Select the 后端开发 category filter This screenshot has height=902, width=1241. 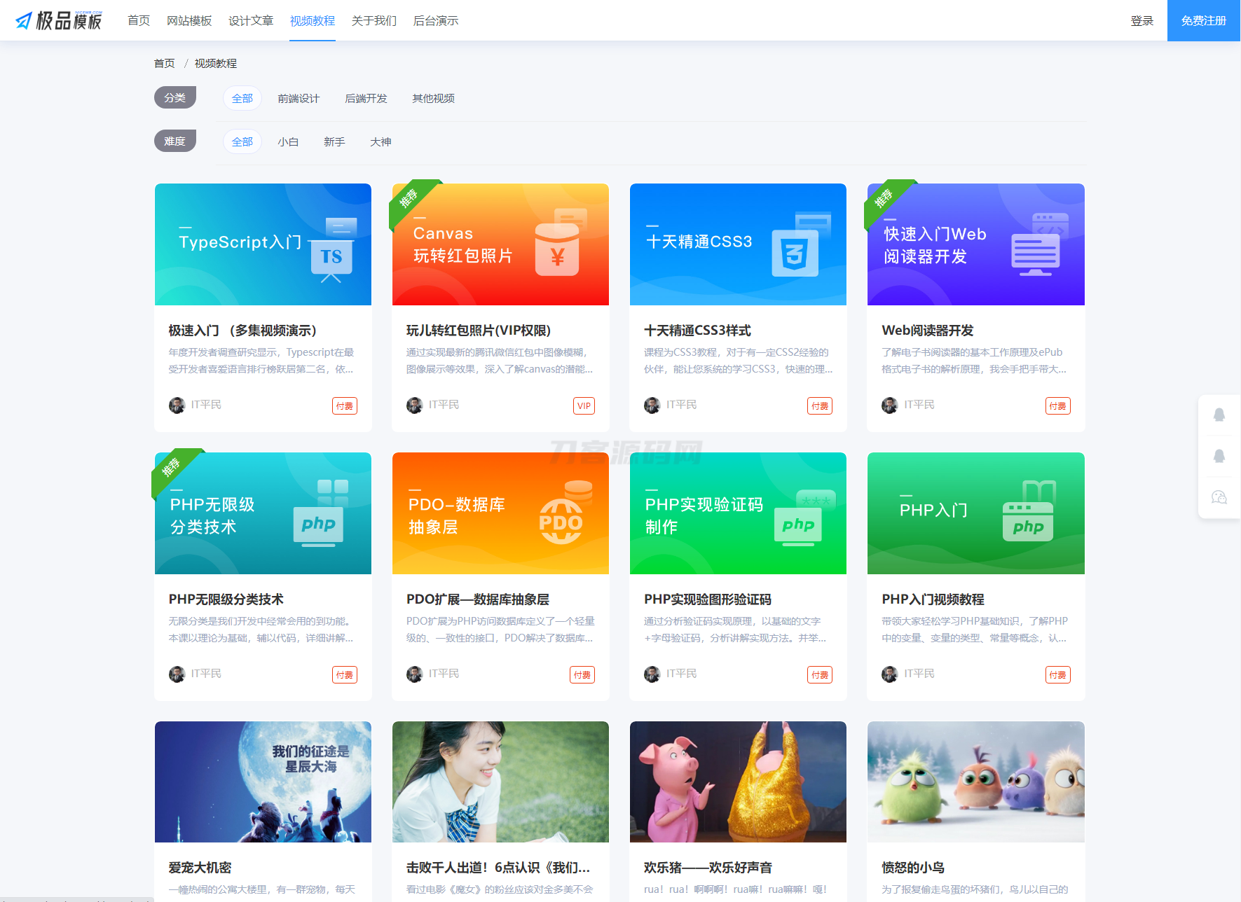coord(365,98)
